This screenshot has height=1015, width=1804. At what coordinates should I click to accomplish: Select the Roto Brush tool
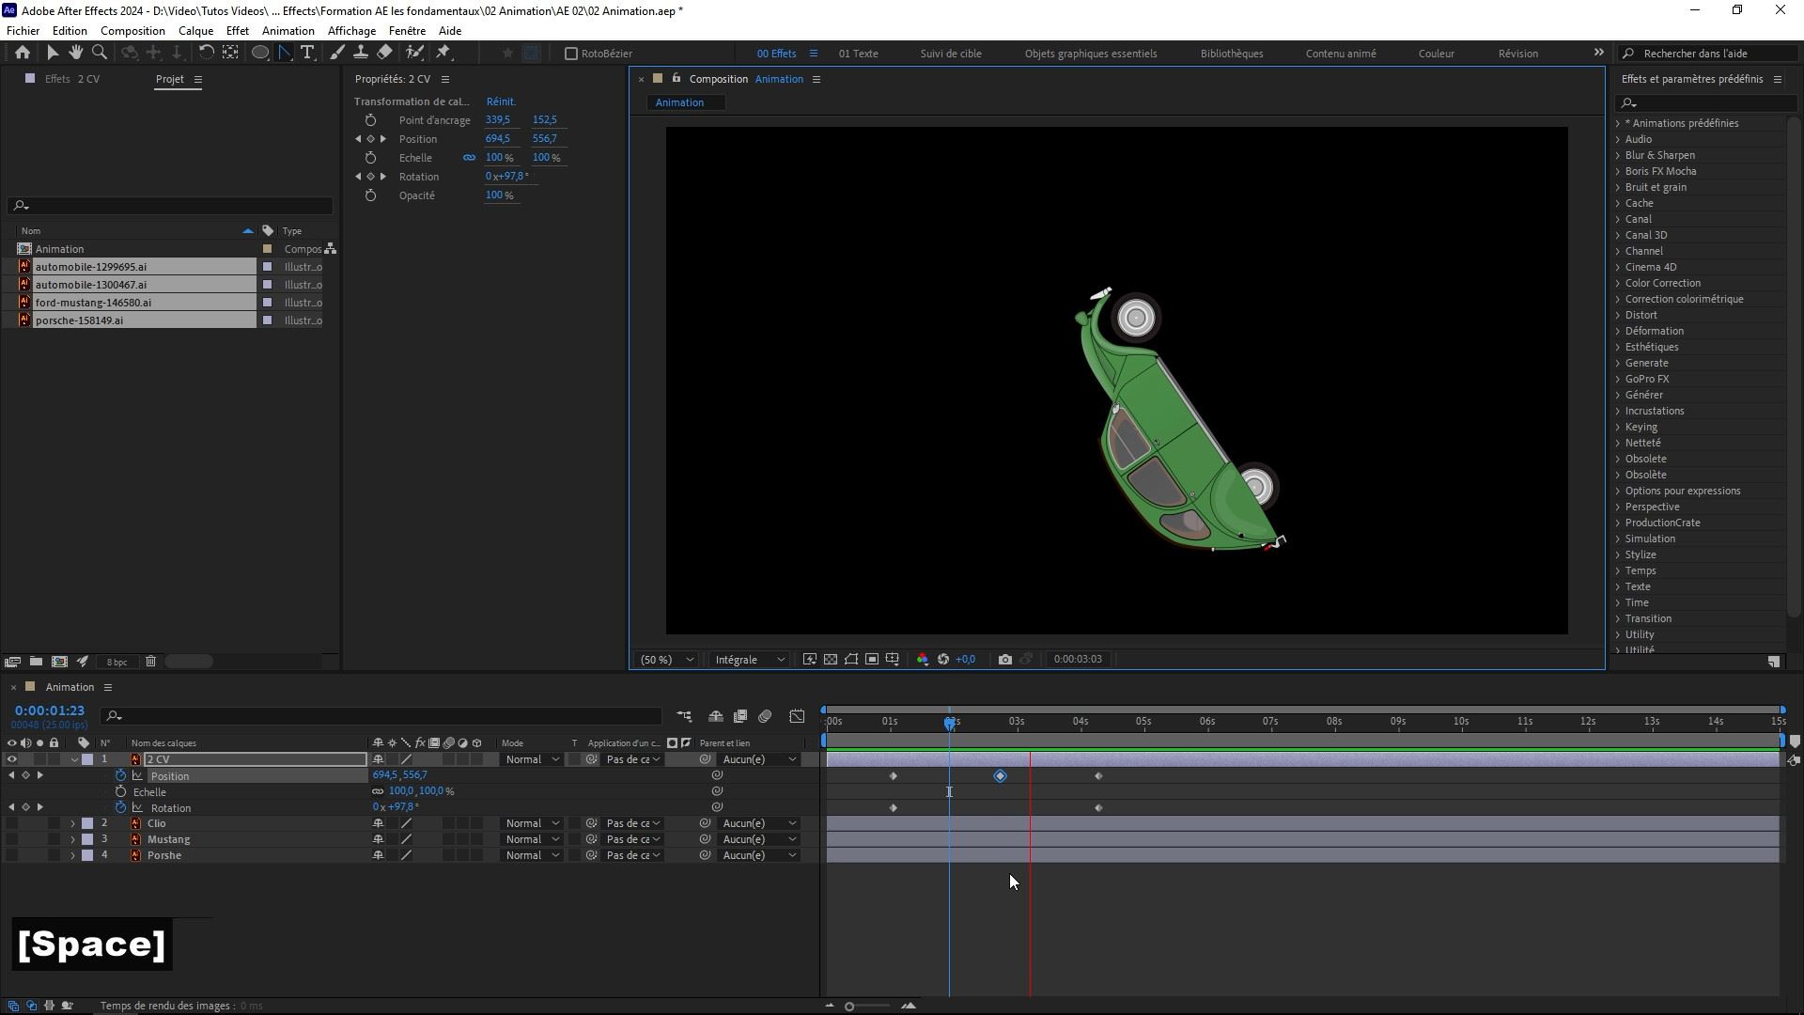click(x=414, y=53)
